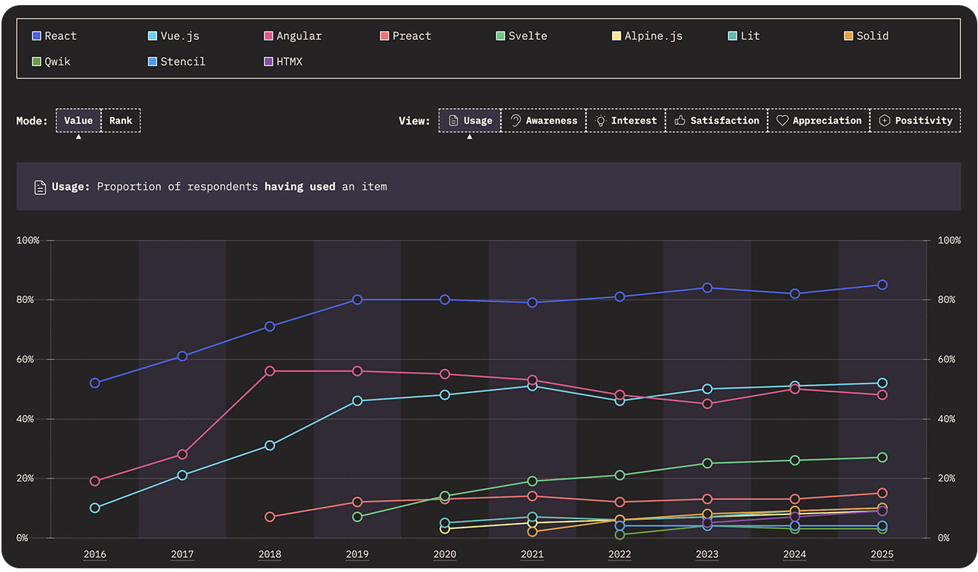Select React's 2023 data point
Image resolution: width=978 pixels, height=572 pixels.
(x=708, y=288)
